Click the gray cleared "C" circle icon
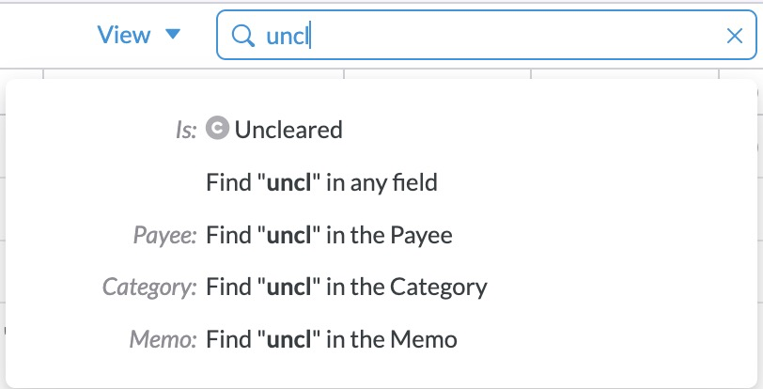This screenshot has height=389, width=763. [x=217, y=129]
